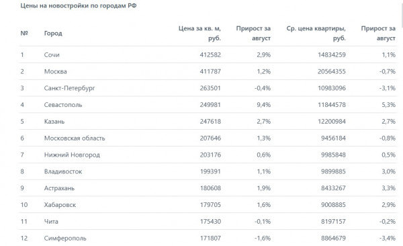Click Московская область entry
The height and width of the screenshot is (246, 403).
[75, 138]
